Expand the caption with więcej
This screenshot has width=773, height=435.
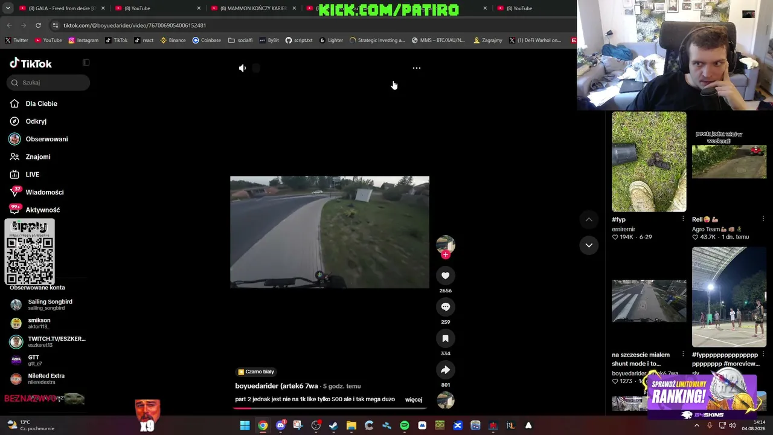(414, 399)
